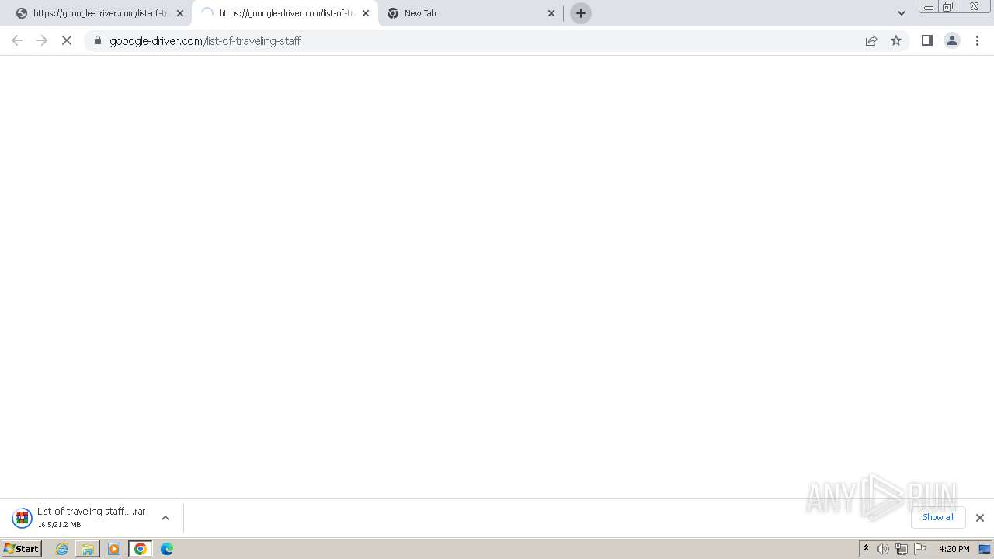This screenshot has width=994, height=559.
Task: Restore down the Chrome window
Action: pos(948,7)
